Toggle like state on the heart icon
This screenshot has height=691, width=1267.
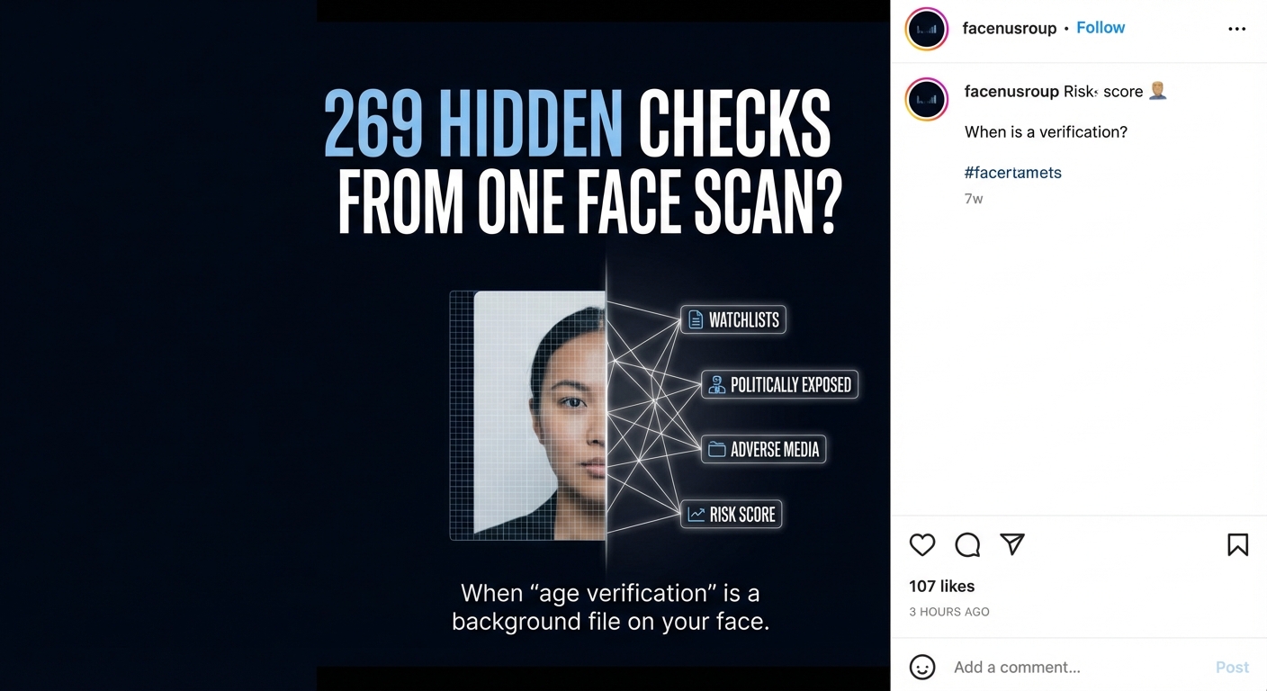921,545
